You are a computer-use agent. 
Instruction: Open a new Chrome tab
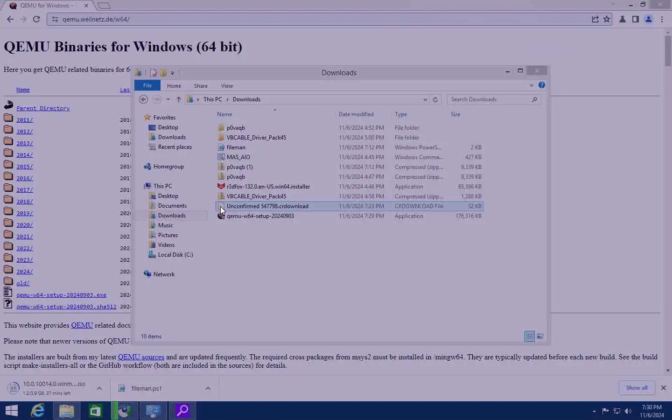pos(104,6)
